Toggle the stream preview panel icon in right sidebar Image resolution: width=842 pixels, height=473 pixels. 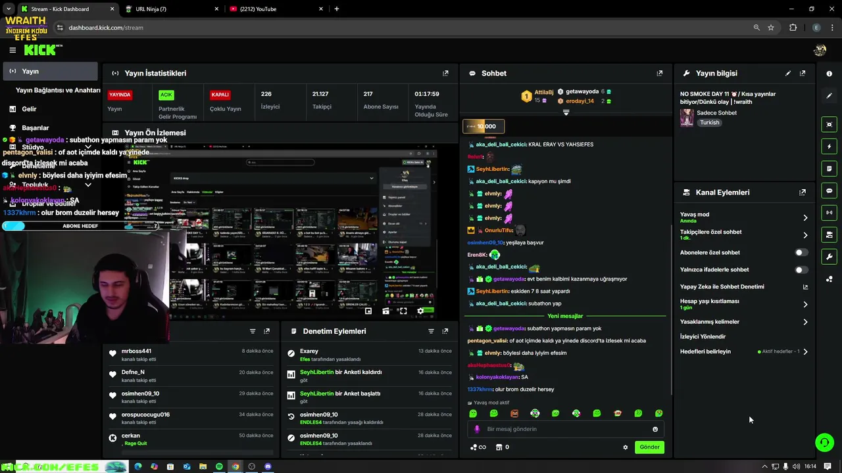[x=830, y=124]
